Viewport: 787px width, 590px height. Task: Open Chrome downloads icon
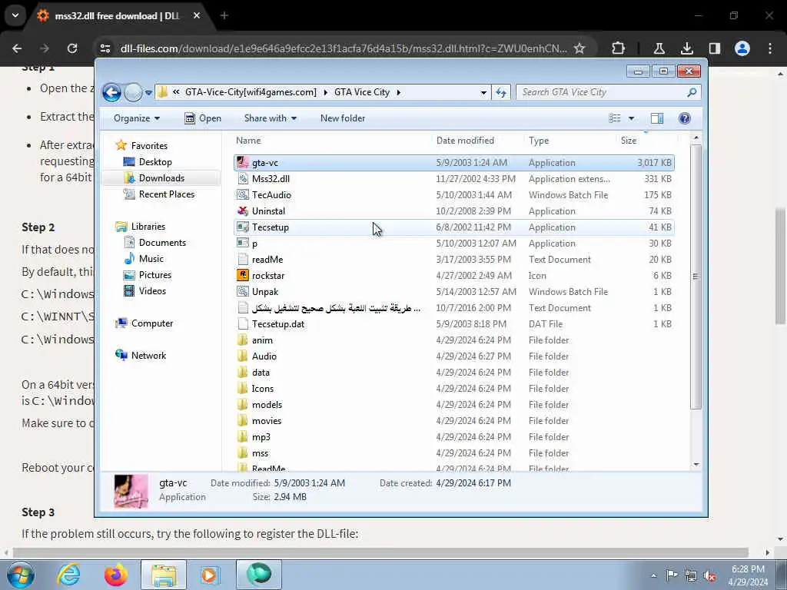point(686,48)
